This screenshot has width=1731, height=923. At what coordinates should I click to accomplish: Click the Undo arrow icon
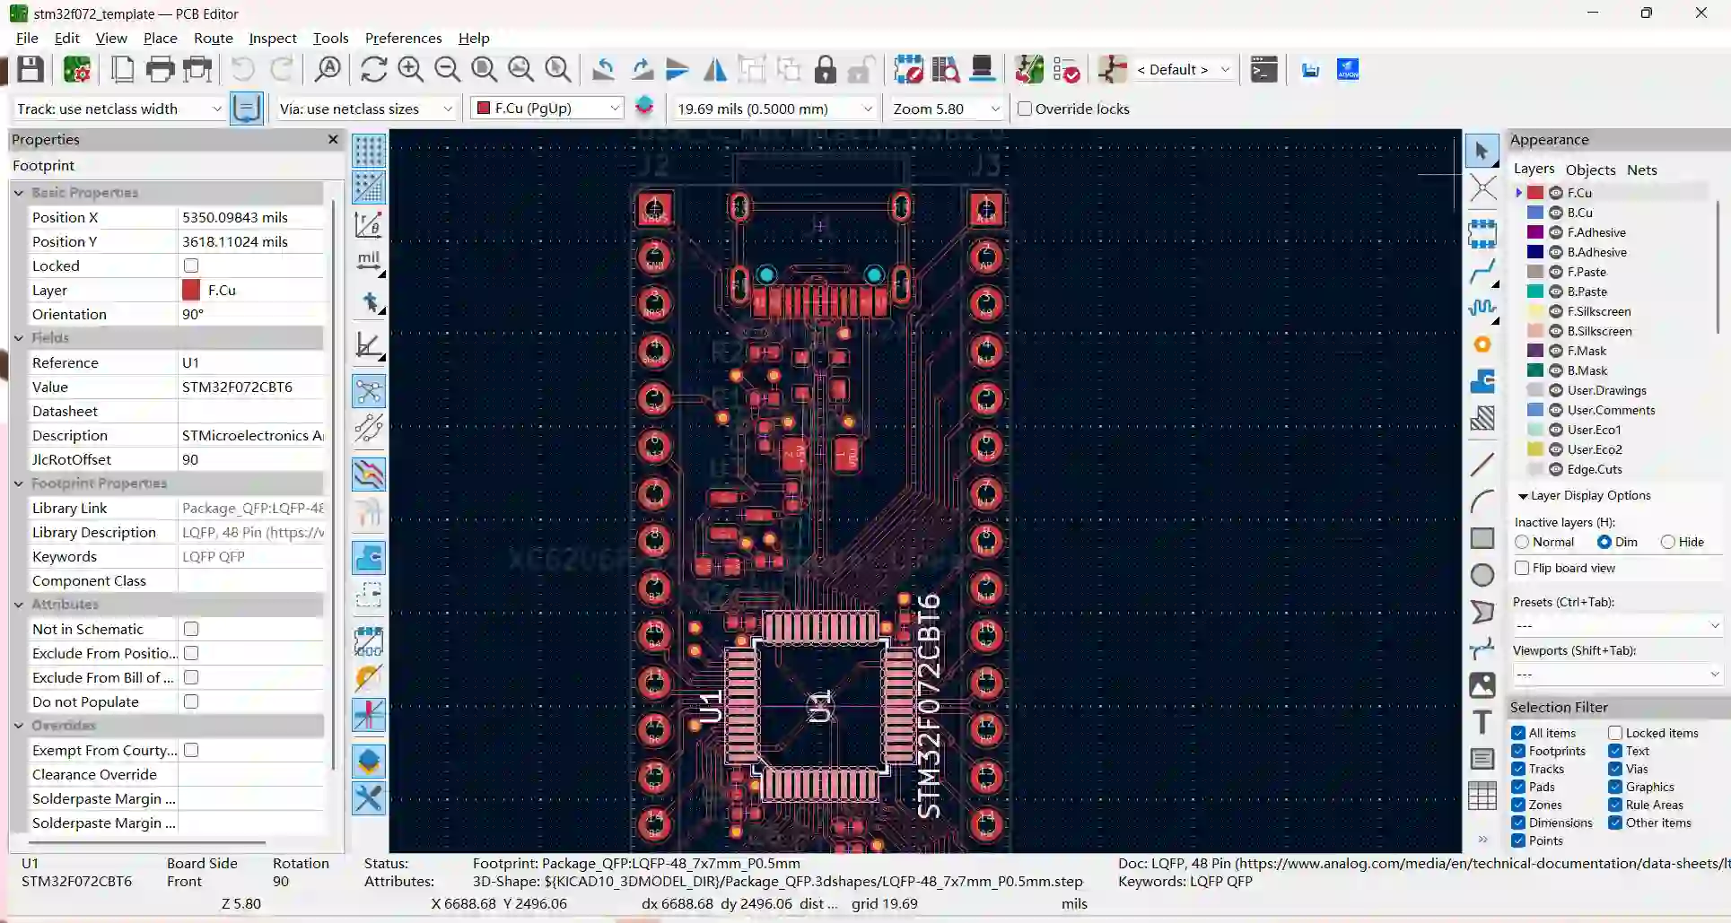coord(243,69)
